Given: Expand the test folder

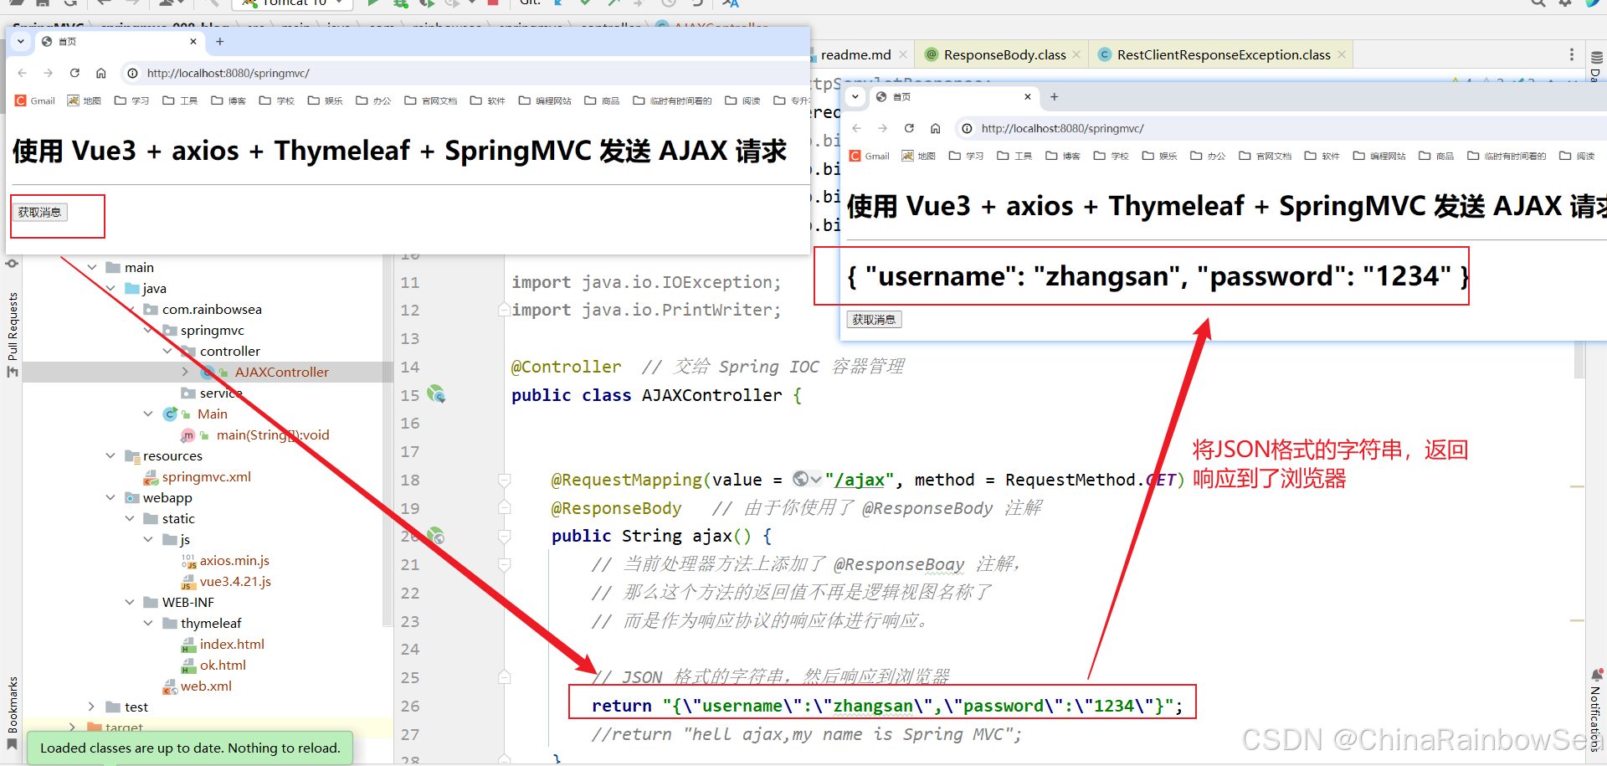Looking at the screenshot, I should click(x=92, y=707).
